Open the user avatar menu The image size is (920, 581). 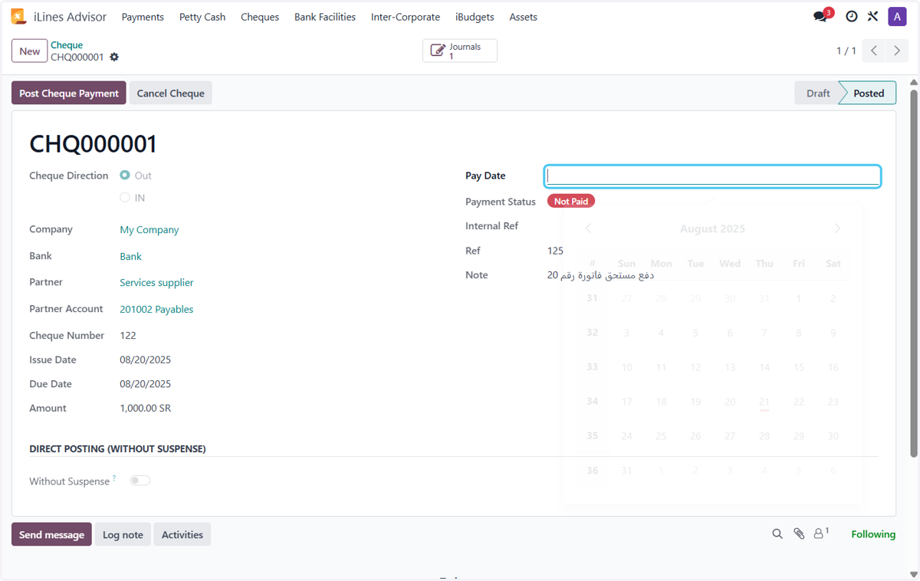[897, 16]
